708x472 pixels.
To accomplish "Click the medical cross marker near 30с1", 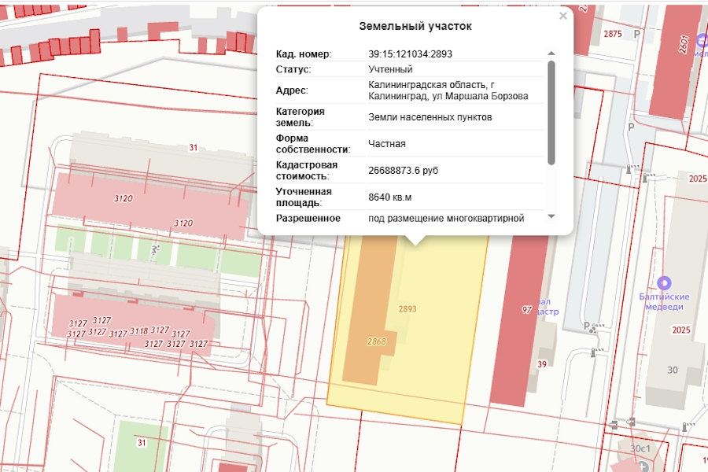I will 643,466.
